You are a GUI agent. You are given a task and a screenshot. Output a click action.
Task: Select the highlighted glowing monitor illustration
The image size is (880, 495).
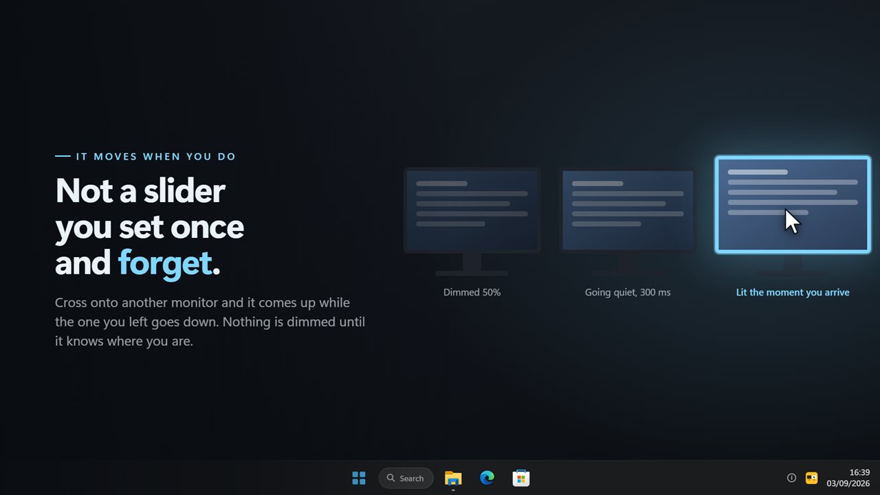(x=793, y=205)
